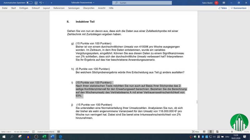The image size is (250, 140).
Task: Select the Layout tab
Action: click(46, 8)
